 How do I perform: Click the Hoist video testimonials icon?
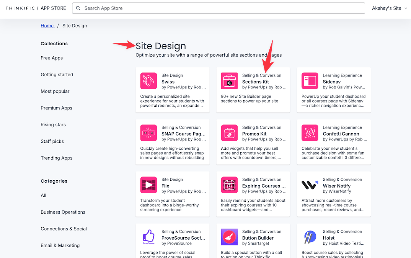click(x=310, y=236)
